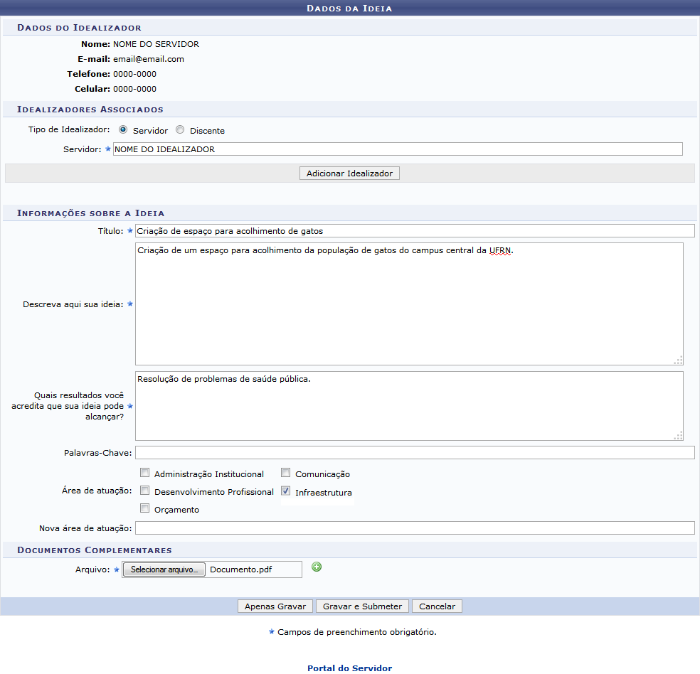
Task: Check the Administração Institucional checkbox
Action: 145,473
